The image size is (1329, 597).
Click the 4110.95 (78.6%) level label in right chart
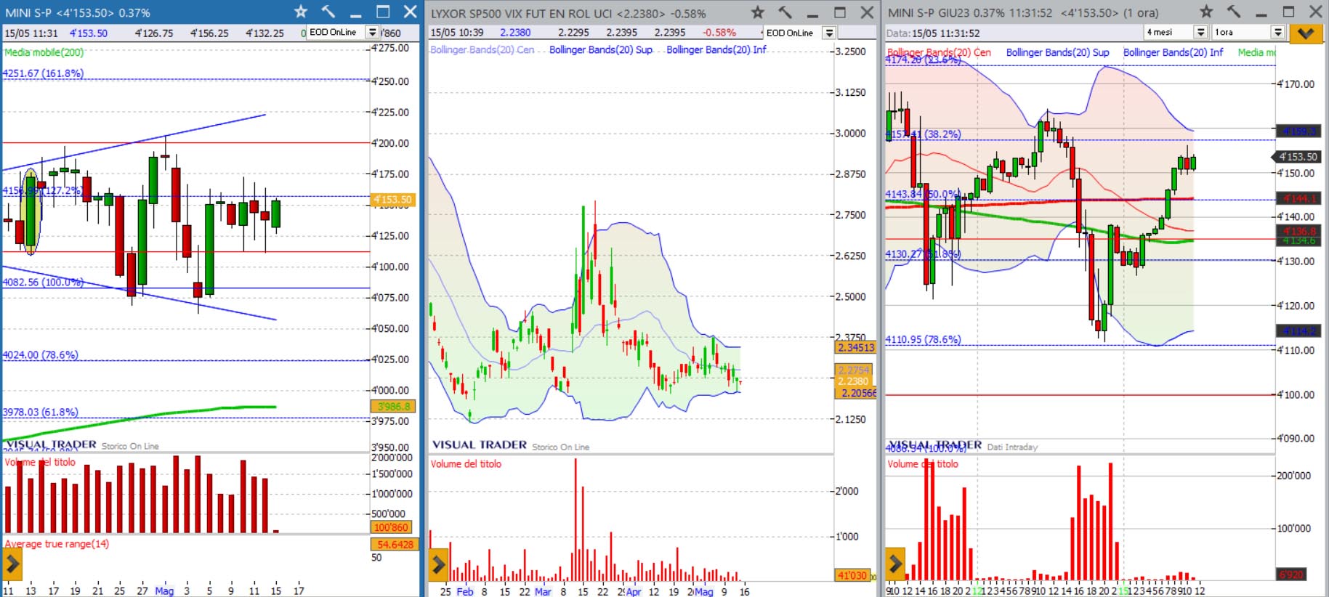[x=923, y=339]
